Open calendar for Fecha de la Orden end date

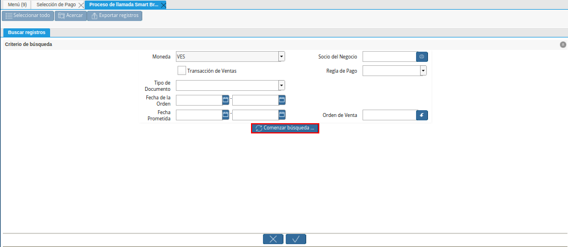tap(282, 100)
